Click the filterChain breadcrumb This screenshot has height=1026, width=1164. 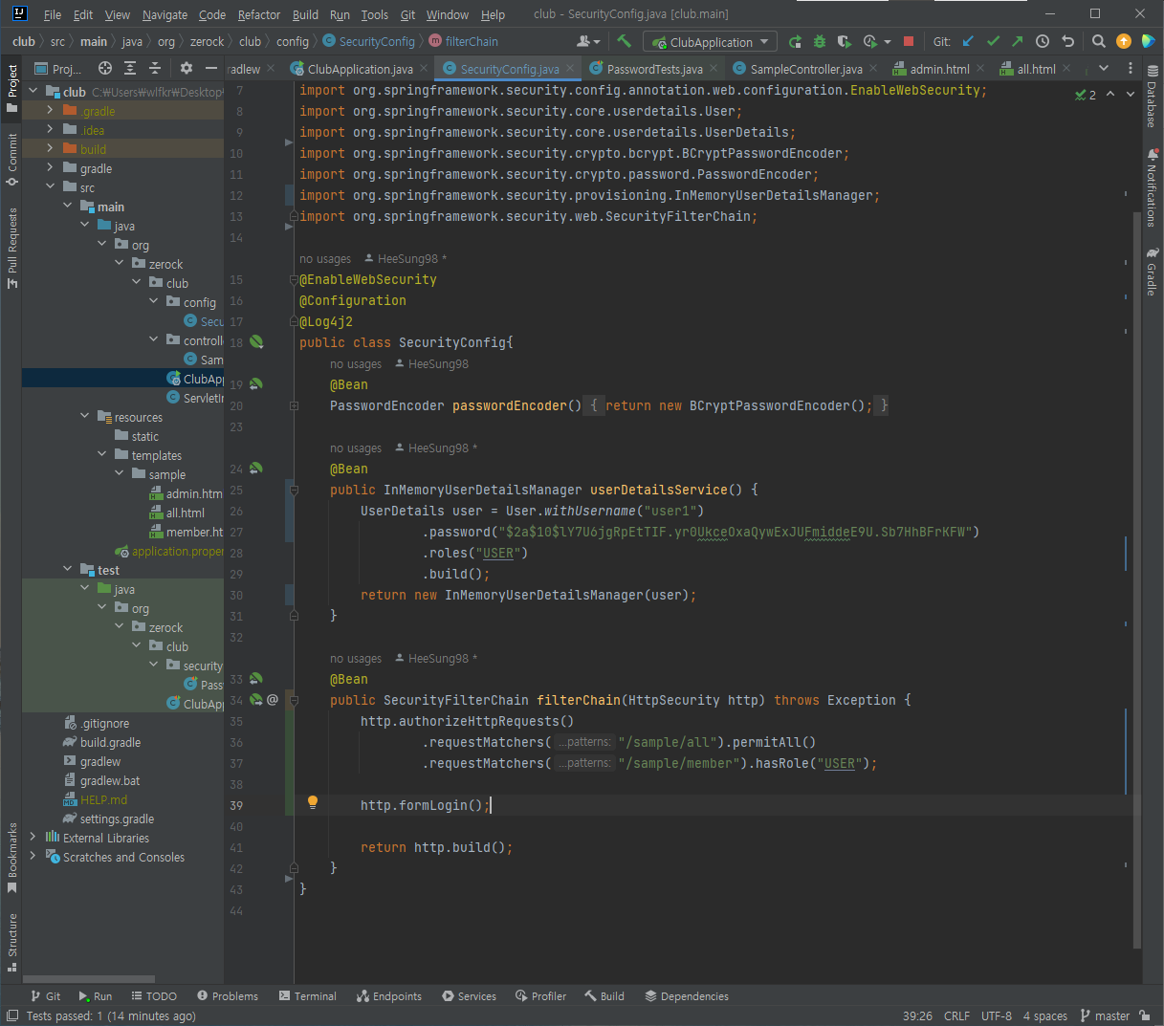click(x=464, y=41)
